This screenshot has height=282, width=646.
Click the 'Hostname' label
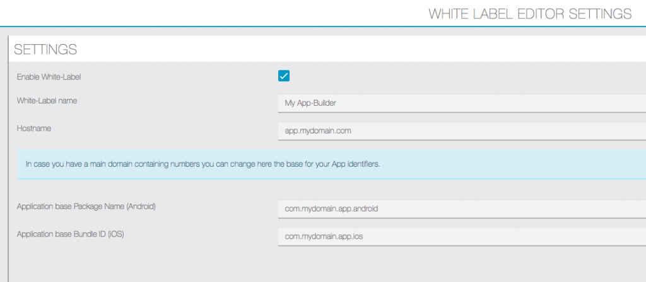point(34,128)
